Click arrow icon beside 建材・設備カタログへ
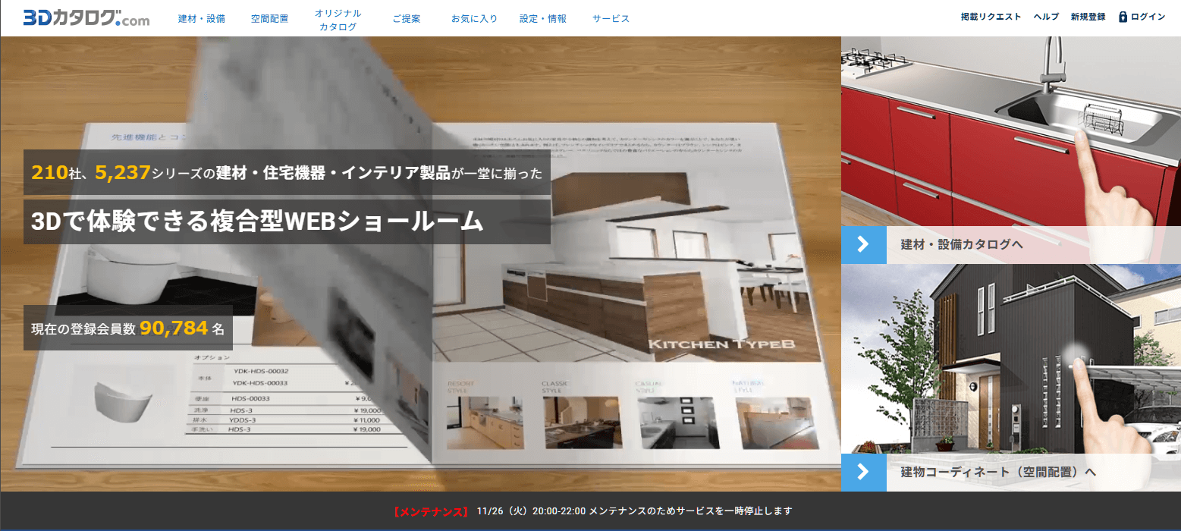Image resolution: width=1181 pixels, height=531 pixels. pyautogui.click(x=863, y=244)
